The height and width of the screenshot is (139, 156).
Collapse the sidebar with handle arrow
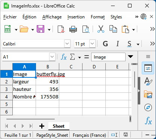[x=139, y=91]
